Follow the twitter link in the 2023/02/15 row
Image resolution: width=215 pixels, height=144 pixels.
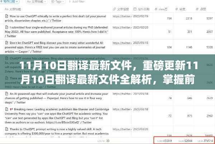tap(122, 16)
